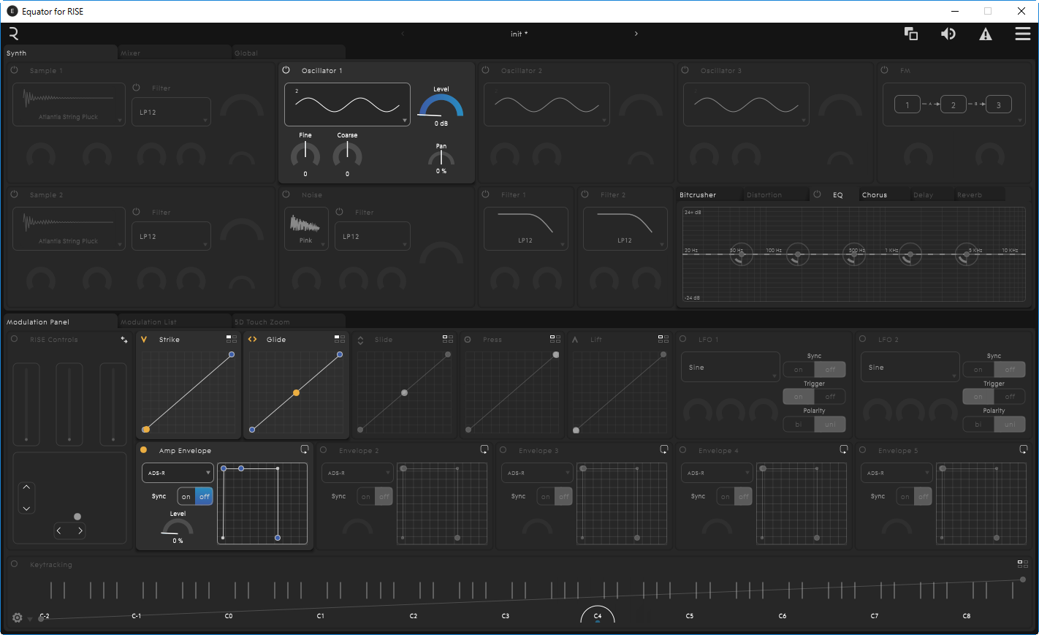Open the Chorus effect tab
The image size is (1039, 635).
click(x=875, y=195)
